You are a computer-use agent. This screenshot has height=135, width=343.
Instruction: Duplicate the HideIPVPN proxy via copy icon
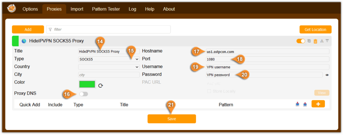tap(309, 41)
